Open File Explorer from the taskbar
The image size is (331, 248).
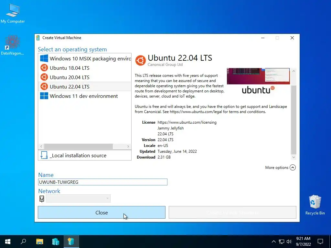39,242
